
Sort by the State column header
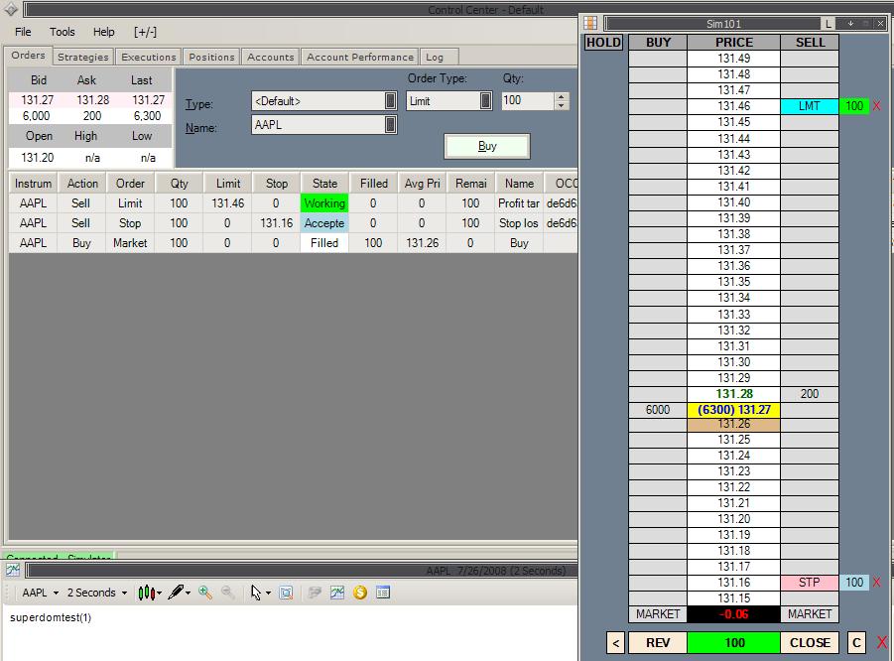[324, 184]
